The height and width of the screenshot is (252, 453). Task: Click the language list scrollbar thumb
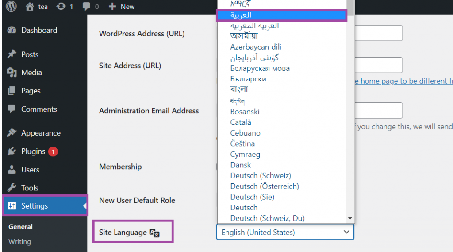[350, 8]
